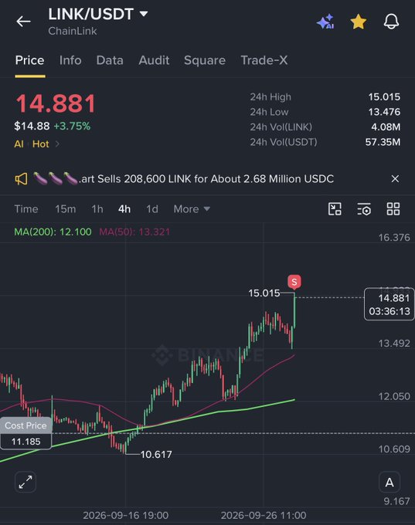This screenshot has height=525, width=415.
Task: Select the 1d interval
Action: [151, 209]
